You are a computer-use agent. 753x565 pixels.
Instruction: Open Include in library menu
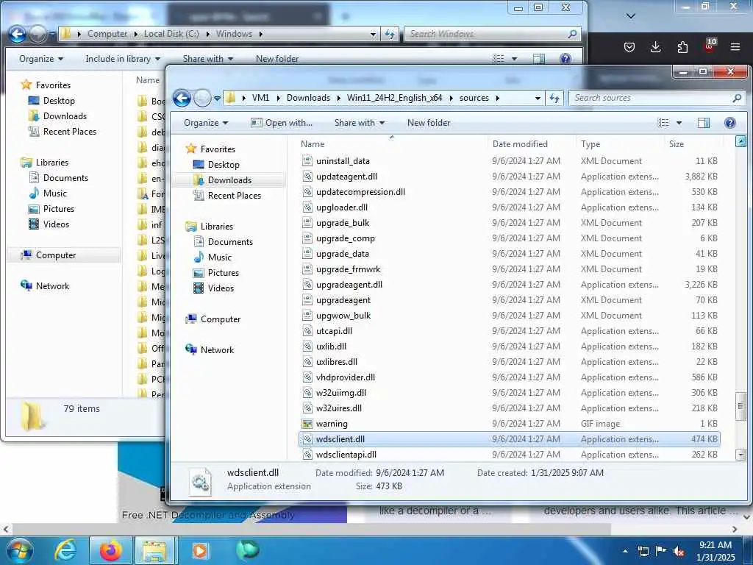tap(123, 59)
